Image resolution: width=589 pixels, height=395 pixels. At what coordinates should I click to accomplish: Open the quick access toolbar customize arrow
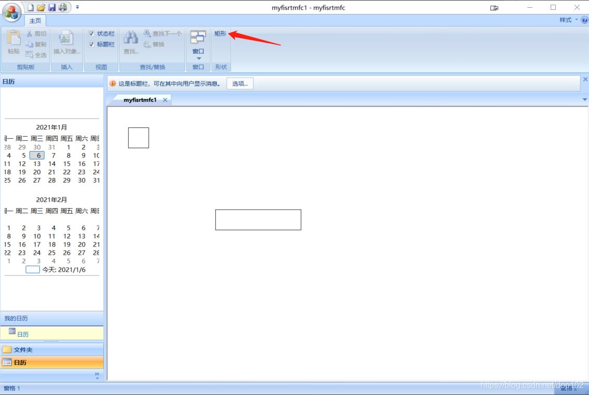click(77, 7)
